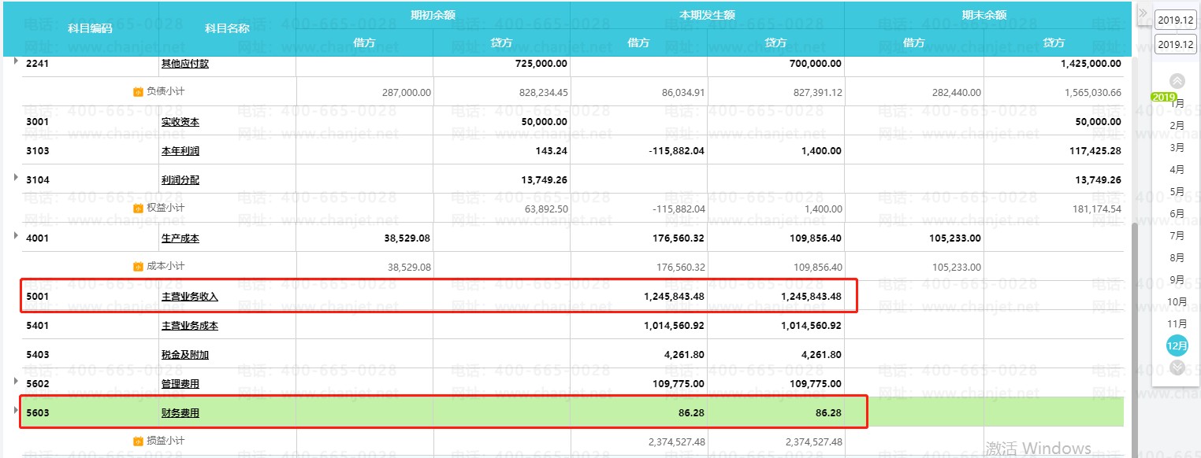Expand account 2241 其他应付款 row
1201x458 pixels.
16,61
